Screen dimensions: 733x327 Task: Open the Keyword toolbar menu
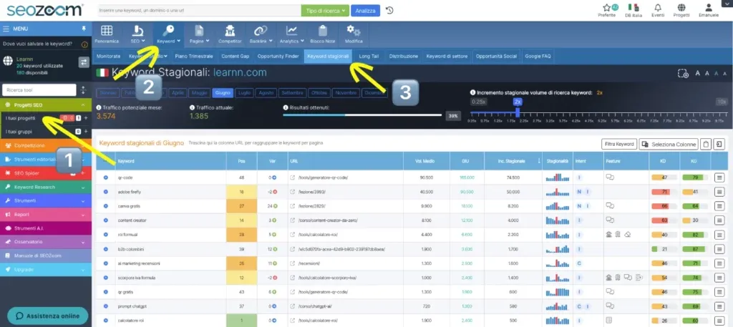(x=169, y=34)
